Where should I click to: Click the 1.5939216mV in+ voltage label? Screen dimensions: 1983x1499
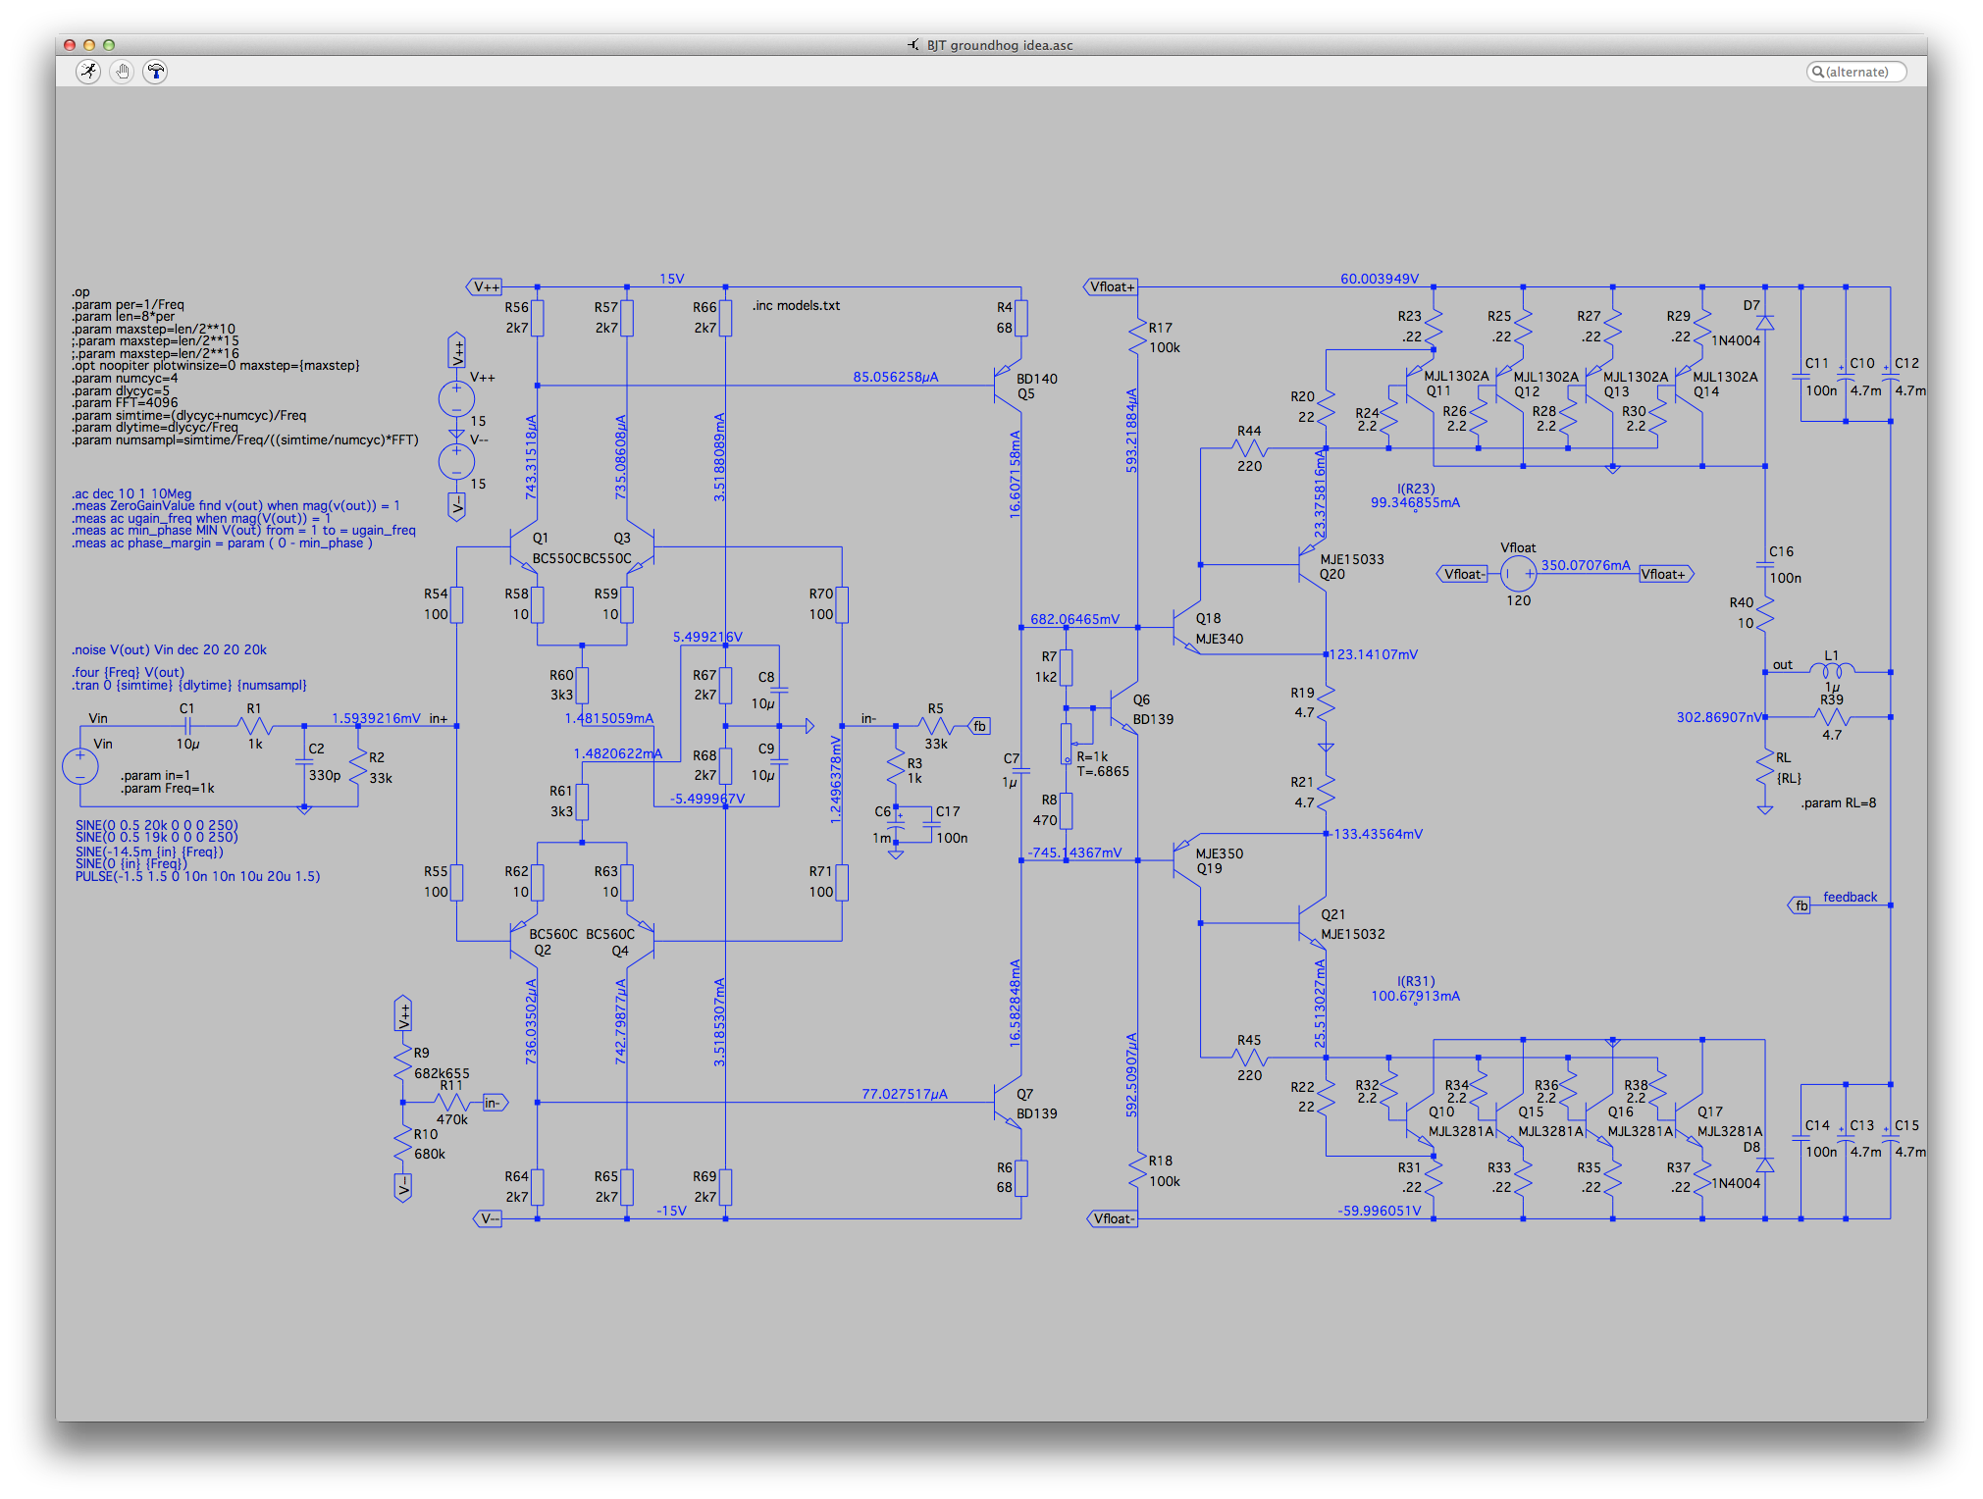376,718
